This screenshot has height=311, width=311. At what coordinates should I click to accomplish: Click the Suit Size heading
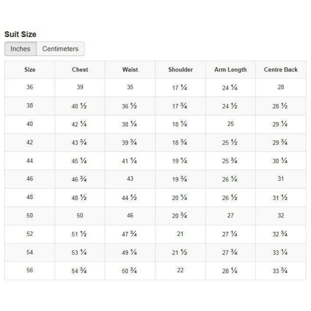coord(20,34)
